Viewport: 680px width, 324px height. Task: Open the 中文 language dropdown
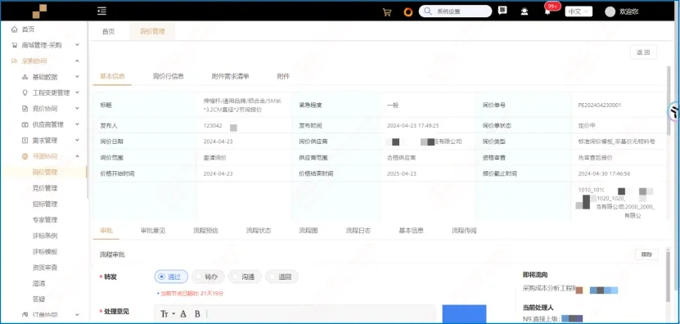579,11
